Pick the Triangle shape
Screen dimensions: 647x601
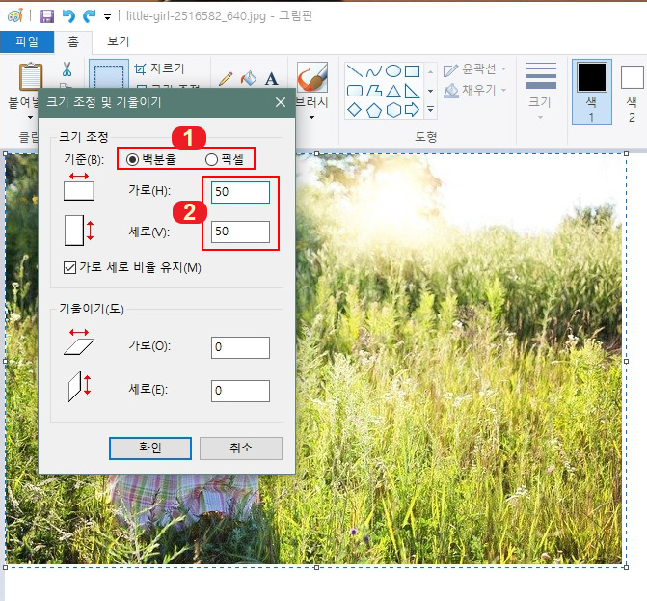click(393, 91)
